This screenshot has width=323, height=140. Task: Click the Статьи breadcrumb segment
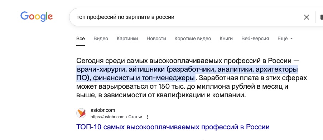[x=135, y=117]
